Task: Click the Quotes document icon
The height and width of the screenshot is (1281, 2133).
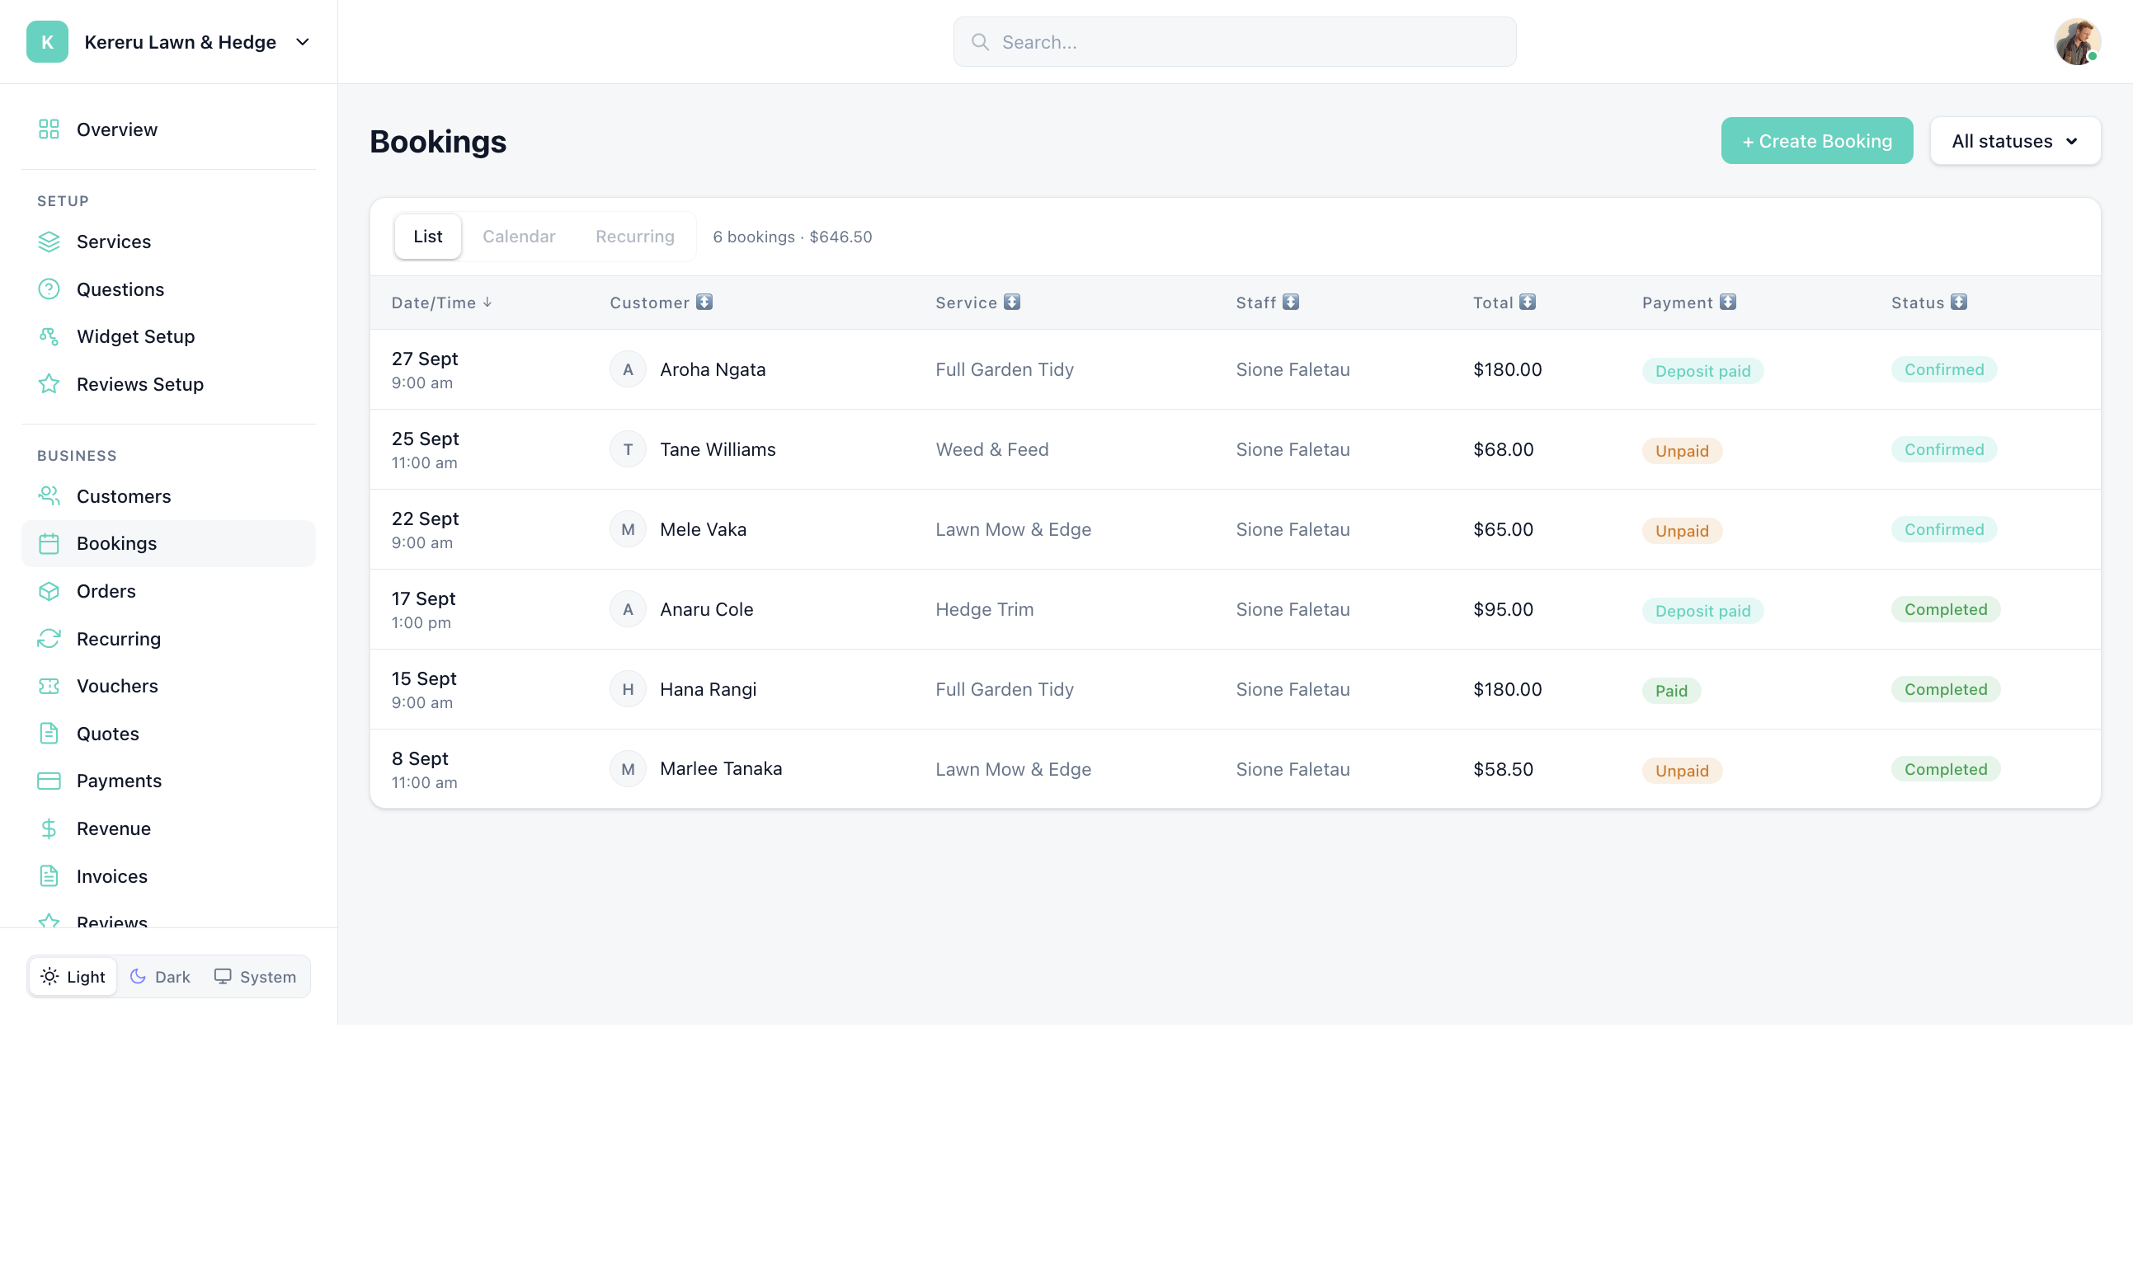Action: coord(49,734)
